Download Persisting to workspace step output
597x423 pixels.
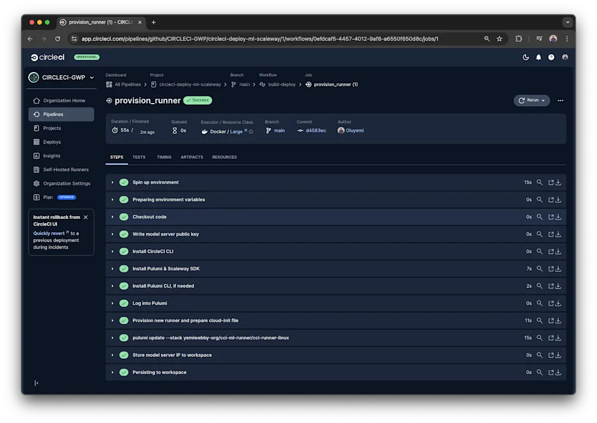pyautogui.click(x=558, y=372)
